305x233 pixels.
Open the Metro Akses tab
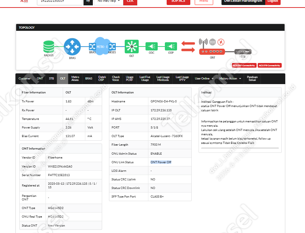(75, 78)
